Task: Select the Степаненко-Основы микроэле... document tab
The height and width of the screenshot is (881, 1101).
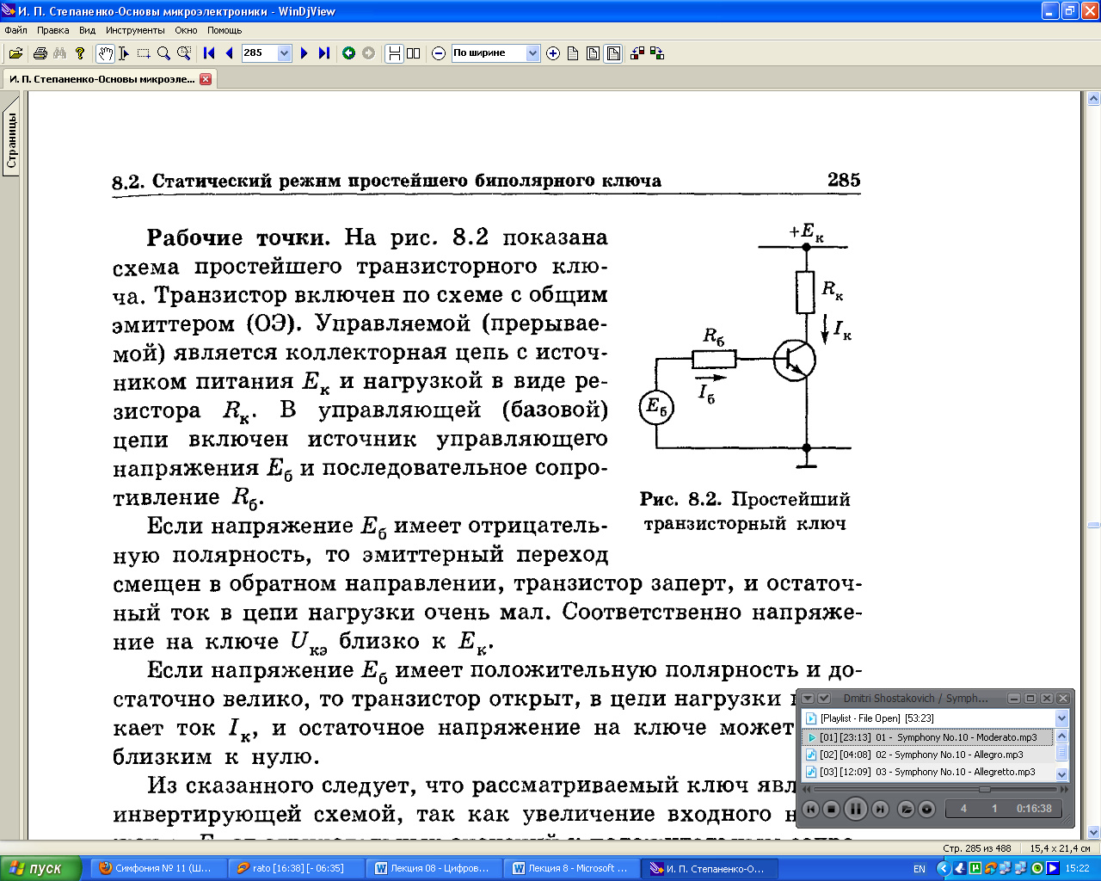Action: 102,79
